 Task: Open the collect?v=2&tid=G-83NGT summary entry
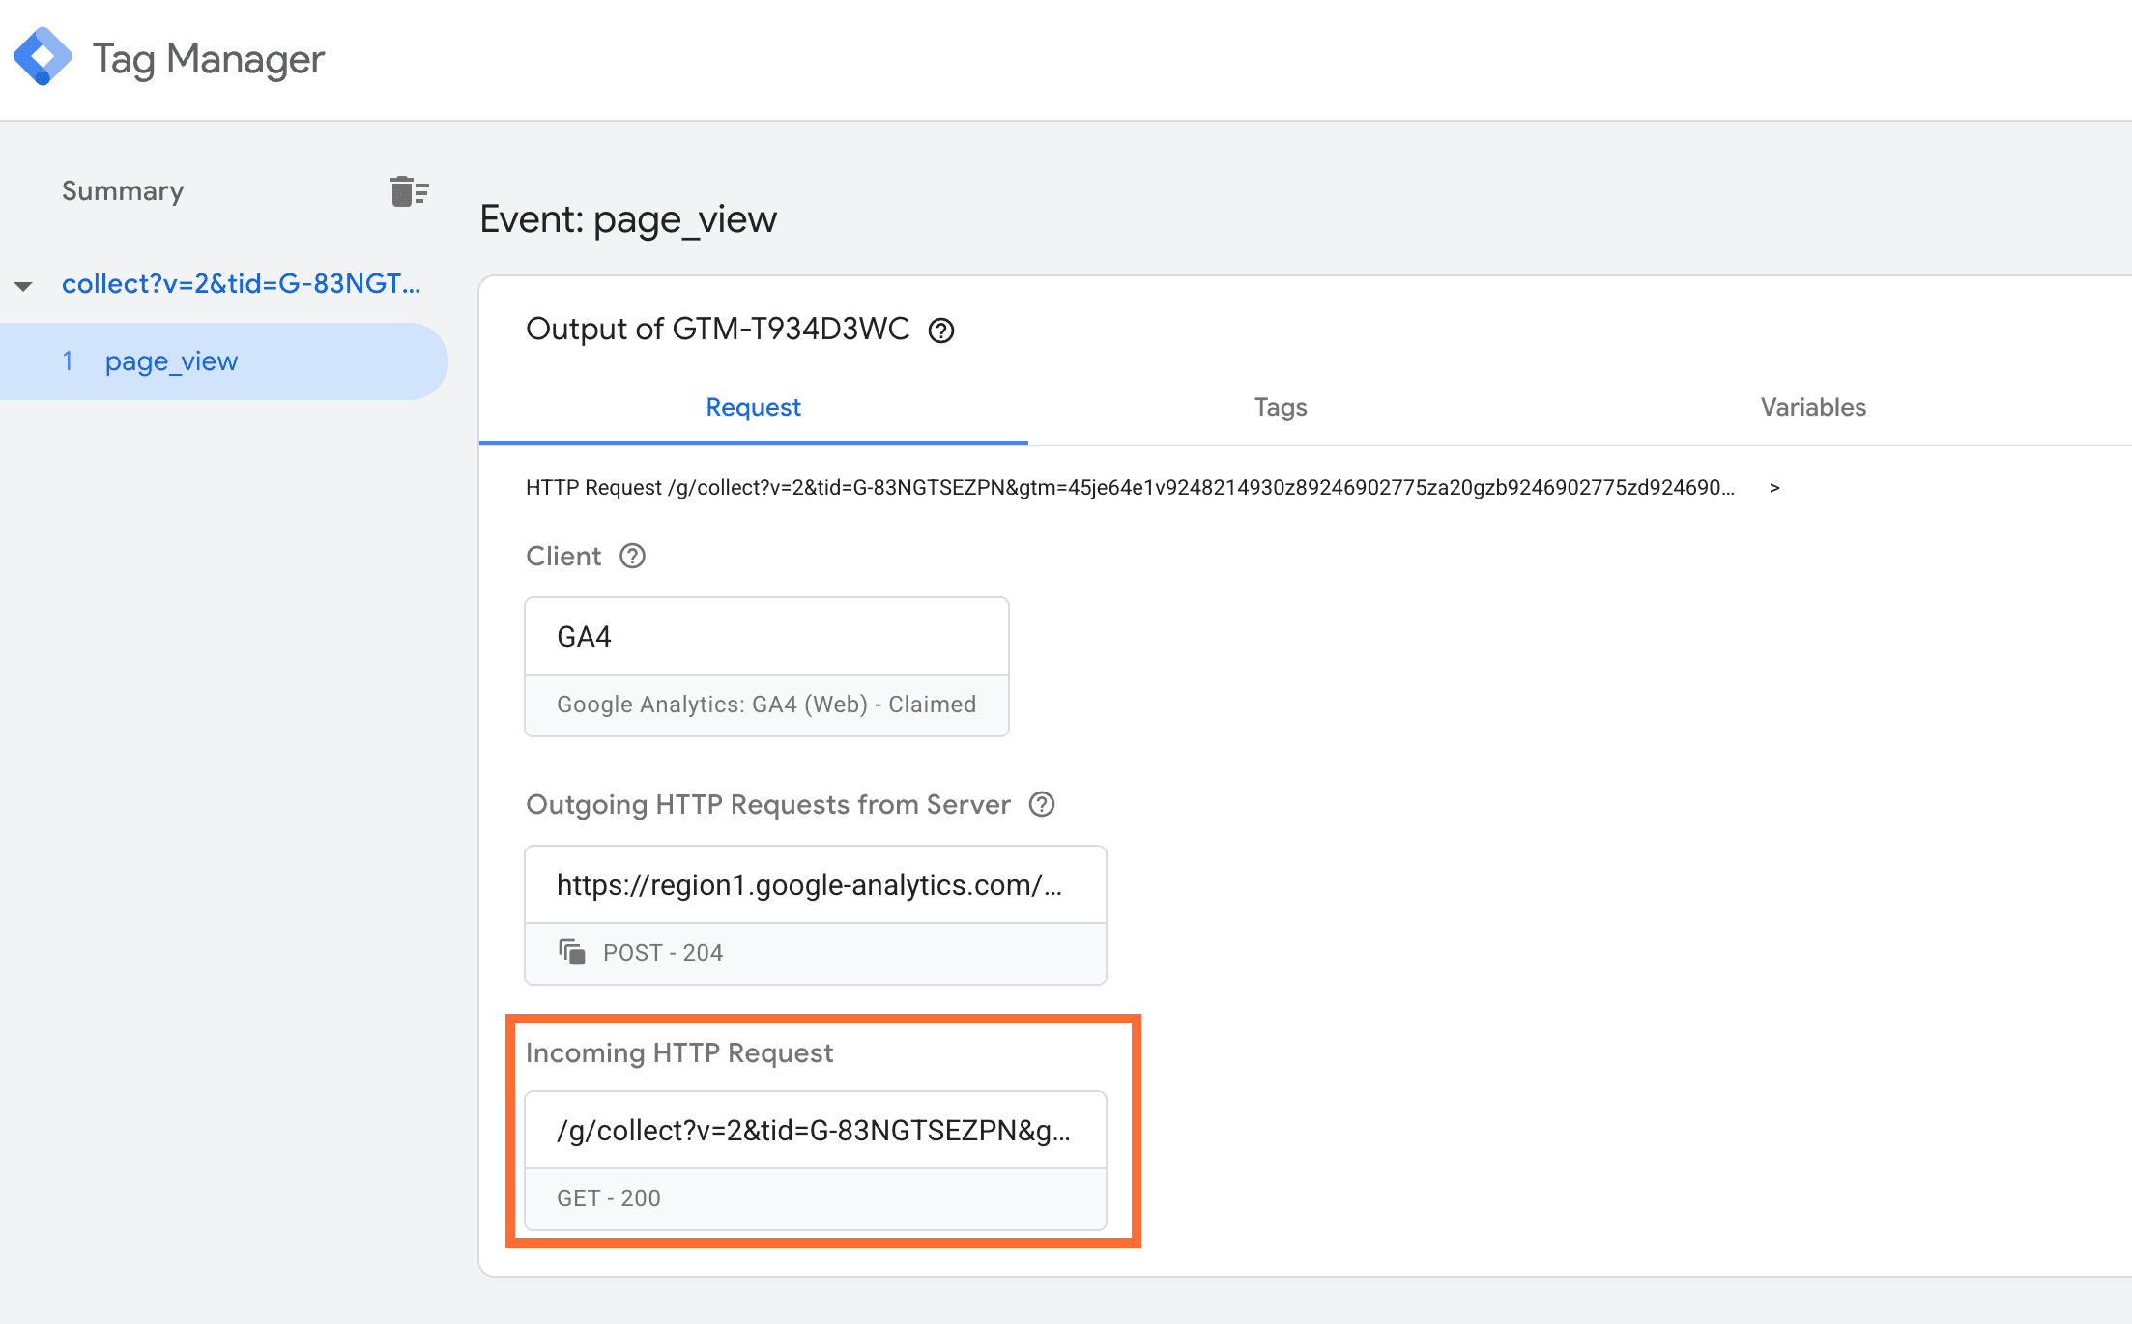243,283
